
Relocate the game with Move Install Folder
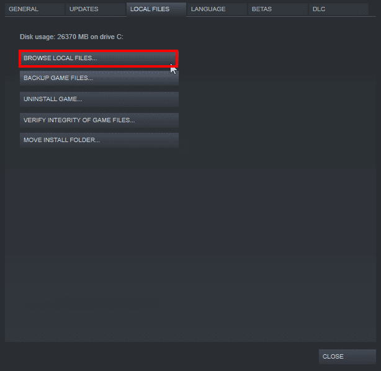tap(99, 140)
